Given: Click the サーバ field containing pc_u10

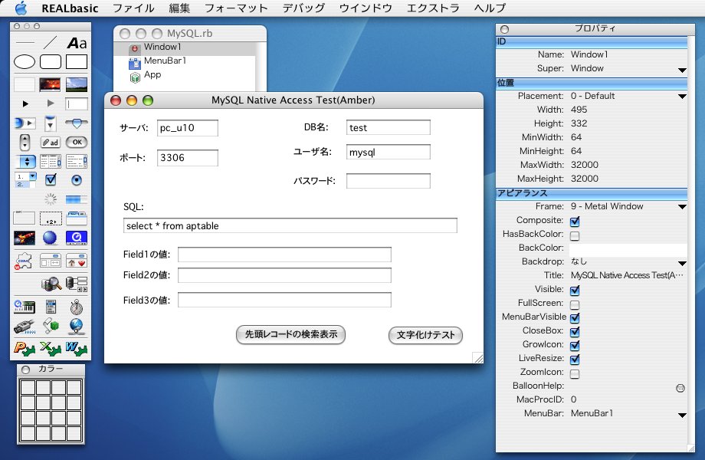Looking at the screenshot, I should (x=188, y=128).
